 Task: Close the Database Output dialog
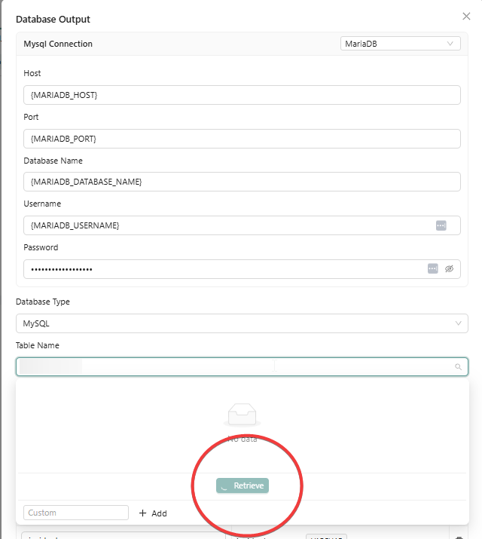pos(466,16)
